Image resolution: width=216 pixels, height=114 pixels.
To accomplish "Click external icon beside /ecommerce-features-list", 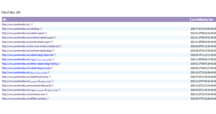I will click(53, 85).
